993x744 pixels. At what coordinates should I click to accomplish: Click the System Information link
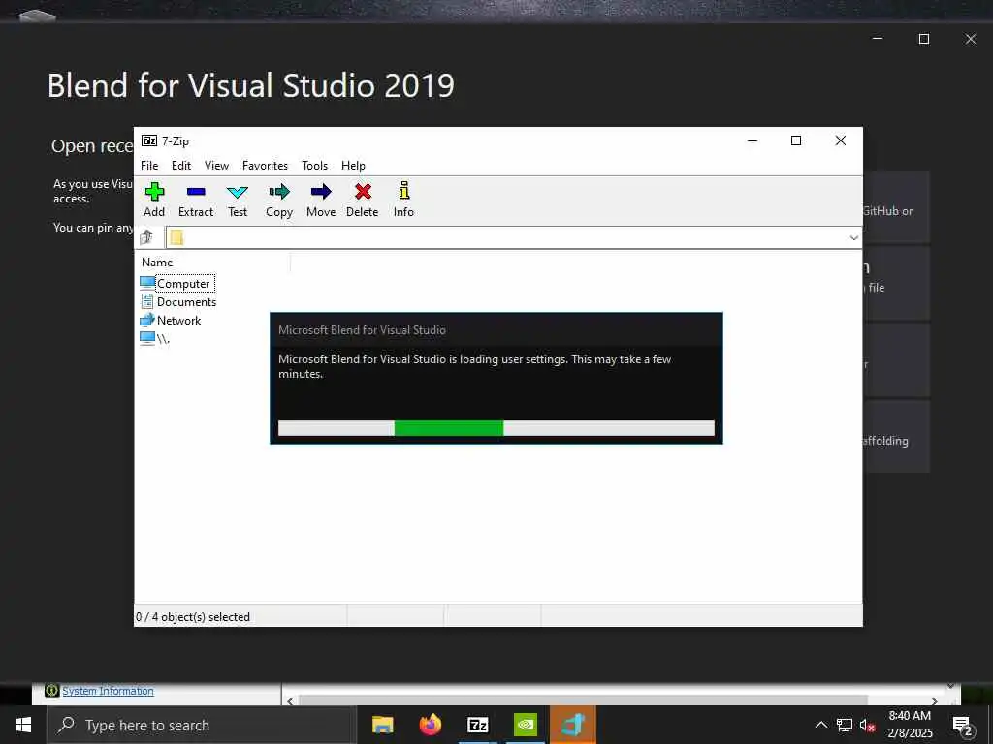point(108,691)
